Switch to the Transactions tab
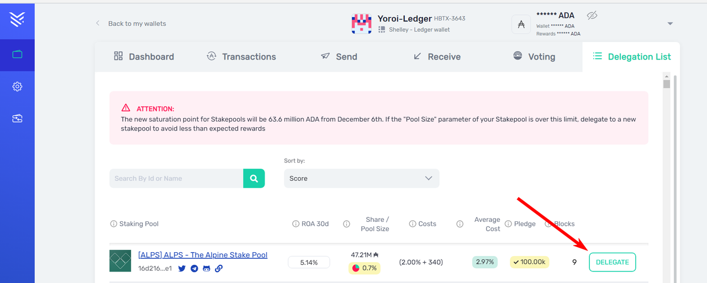The height and width of the screenshot is (283, 707). pos(241,57)
